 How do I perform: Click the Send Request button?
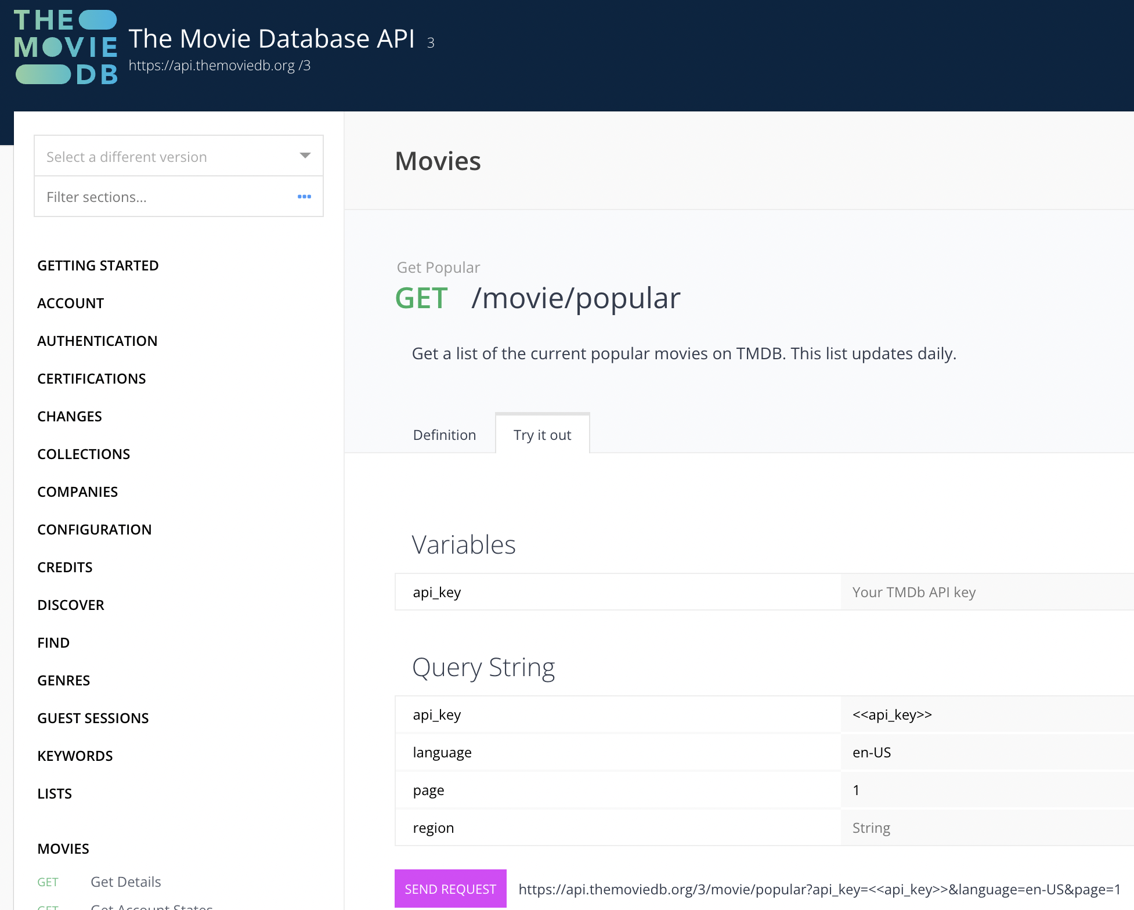pos(450,889)
